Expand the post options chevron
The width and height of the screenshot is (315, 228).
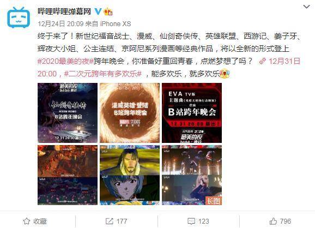point(306,7)
